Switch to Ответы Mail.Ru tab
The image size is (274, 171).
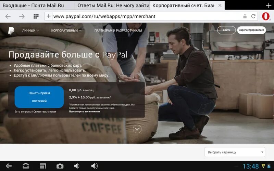pyautogui.click(x=112, y=5)
